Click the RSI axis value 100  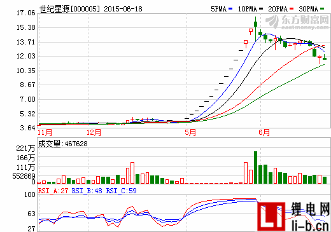click(x=30, y=194)
